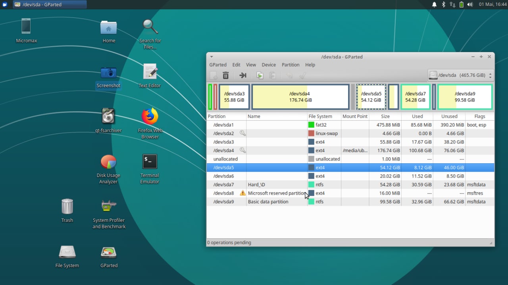This screenshot has width=508, height=285.
Task: Select /dev/sda4 block in disk graphic
Action: 300,97
